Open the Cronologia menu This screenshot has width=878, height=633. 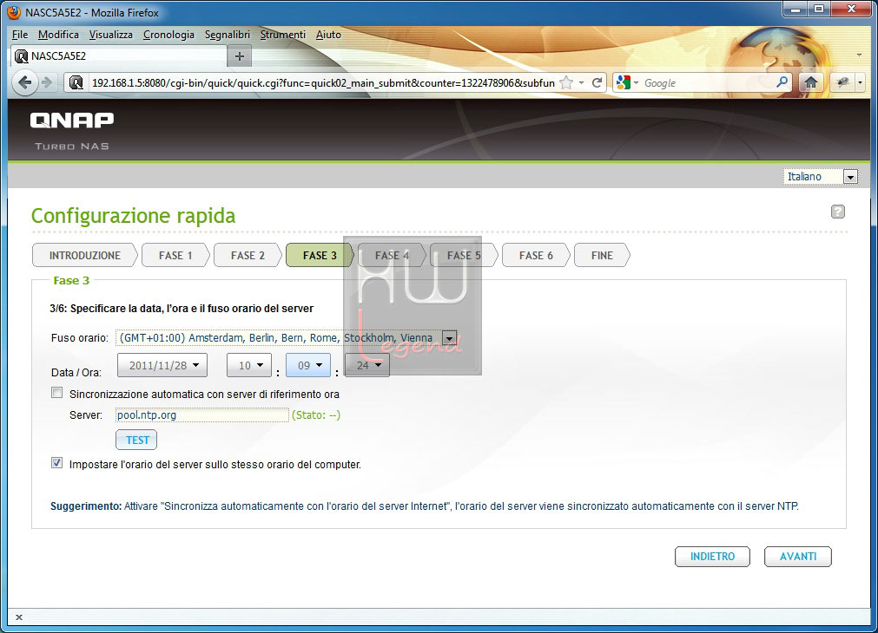click(168, 35)
